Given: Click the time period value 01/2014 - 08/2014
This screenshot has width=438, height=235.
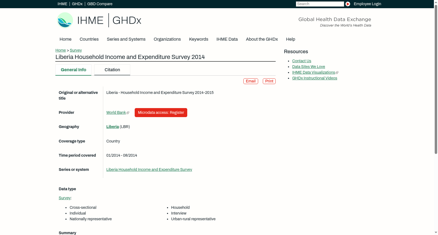Looking at the screenshot, I should (x=122, y=155).
